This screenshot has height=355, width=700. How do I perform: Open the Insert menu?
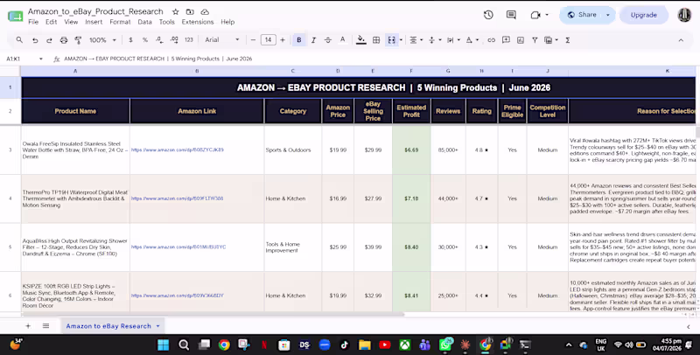tap(94, 22)
